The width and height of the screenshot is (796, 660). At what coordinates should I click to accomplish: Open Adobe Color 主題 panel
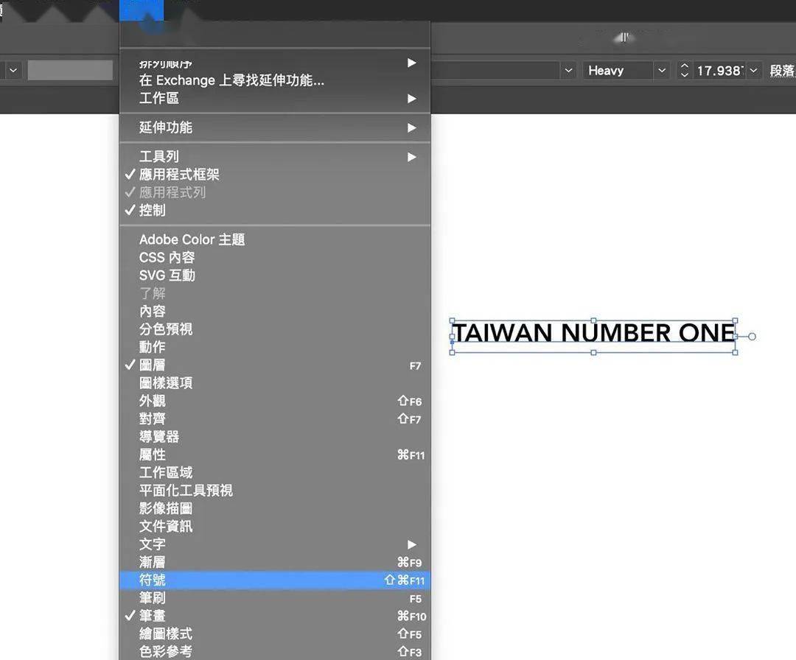pyautogui.click(x=192, y=239)
